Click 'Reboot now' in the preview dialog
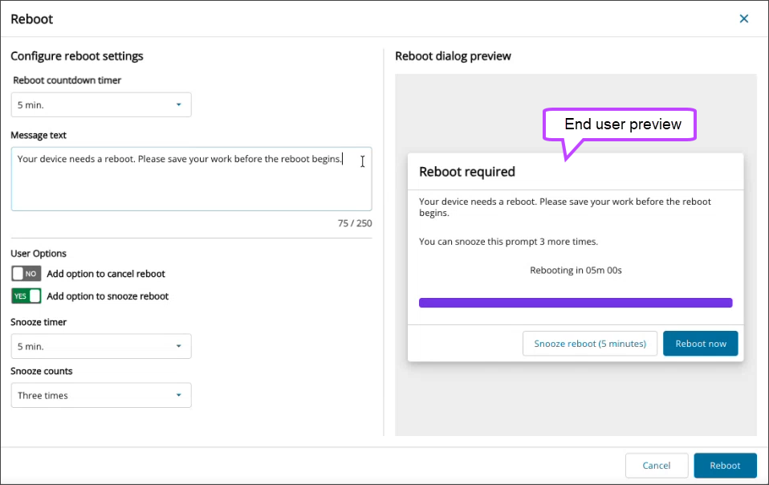769x485 pixels. 700,344
